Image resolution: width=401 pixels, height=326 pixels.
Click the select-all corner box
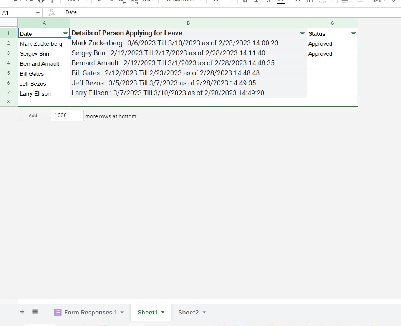(9, 23)
